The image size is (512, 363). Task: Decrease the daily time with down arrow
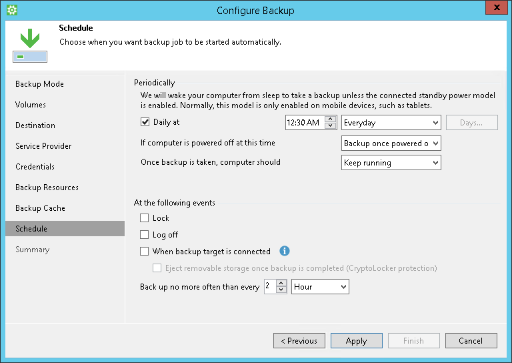point(331,125)
